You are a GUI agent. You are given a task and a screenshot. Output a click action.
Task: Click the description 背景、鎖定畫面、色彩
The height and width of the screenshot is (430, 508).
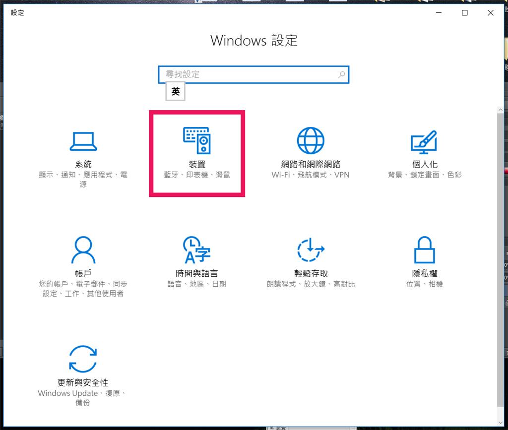(425, 175)
